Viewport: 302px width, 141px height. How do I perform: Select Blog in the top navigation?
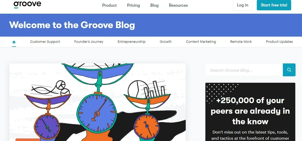(154, 5)
